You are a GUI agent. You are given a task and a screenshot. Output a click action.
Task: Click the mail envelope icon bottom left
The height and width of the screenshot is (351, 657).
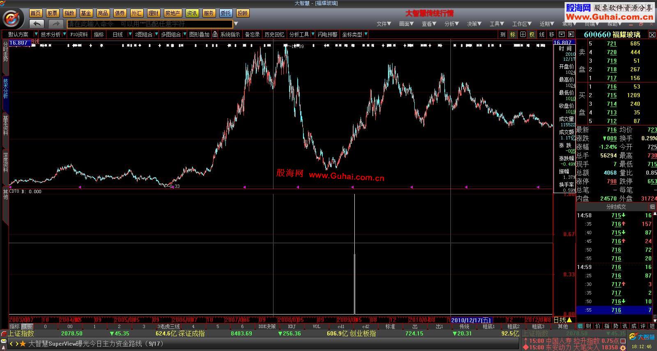(x=4, y=342)
